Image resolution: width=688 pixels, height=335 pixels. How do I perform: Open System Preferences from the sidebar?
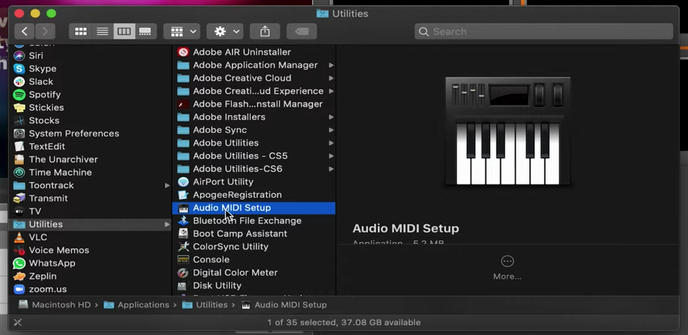(74, 133)
